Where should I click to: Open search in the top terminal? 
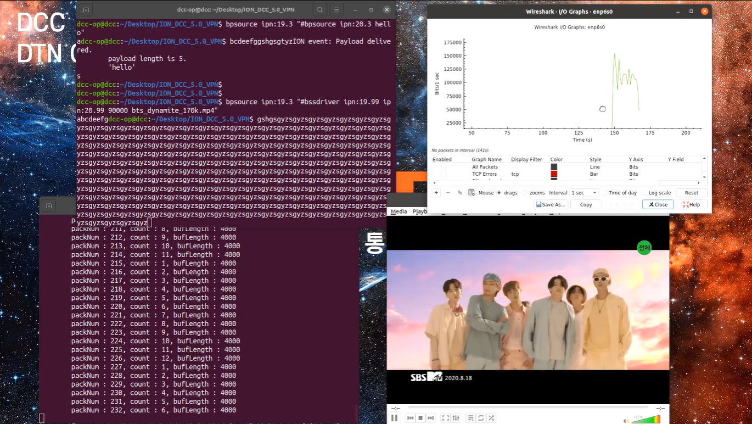coord(320,9)
